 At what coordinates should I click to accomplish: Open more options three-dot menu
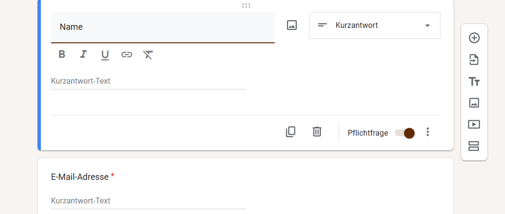[x=428, y=132]
